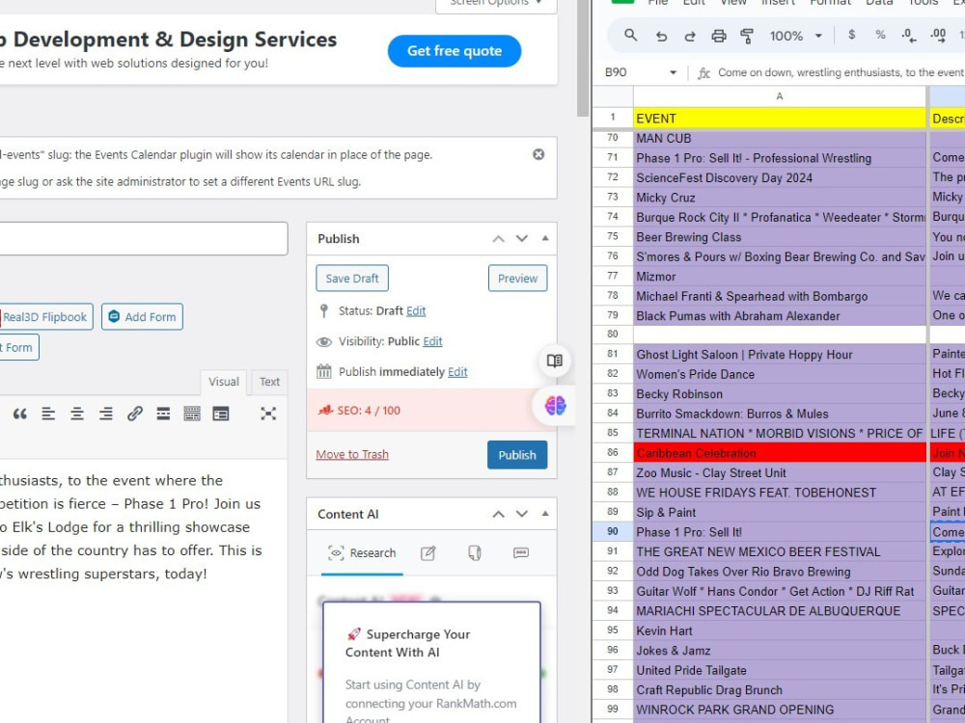Switch to the Text editor tab
The width and height of the screenshot is (965, 723).
point(269,382)
